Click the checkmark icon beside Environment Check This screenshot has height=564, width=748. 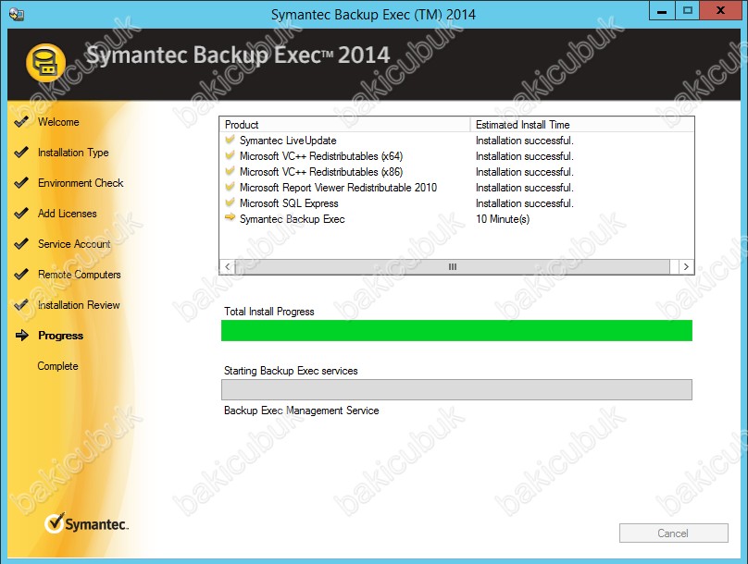tap(21, 183)
